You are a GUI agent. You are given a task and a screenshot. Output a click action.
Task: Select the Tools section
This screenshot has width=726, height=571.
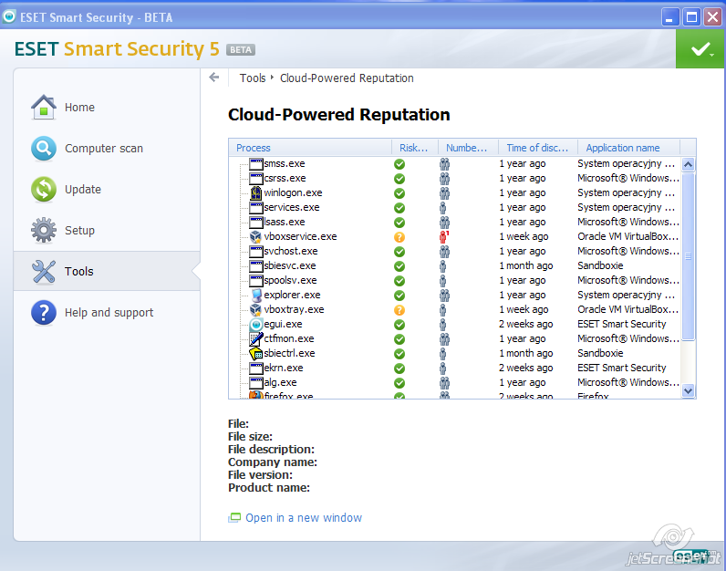(107, 272)
